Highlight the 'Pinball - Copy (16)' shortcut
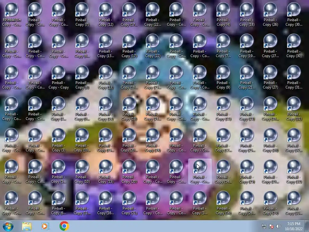This screenshot has width=309, height=232. 223,203
